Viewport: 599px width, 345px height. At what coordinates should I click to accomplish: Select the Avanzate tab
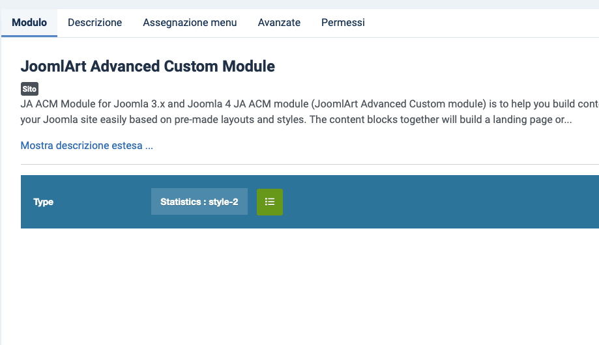279,22
